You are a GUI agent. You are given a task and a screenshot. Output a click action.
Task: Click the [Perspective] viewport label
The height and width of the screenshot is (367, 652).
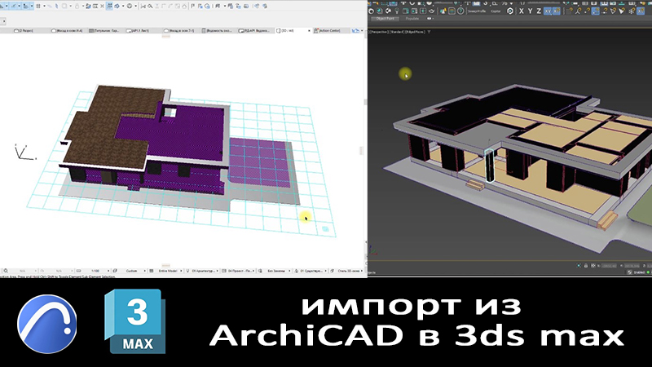click(378, 32)
